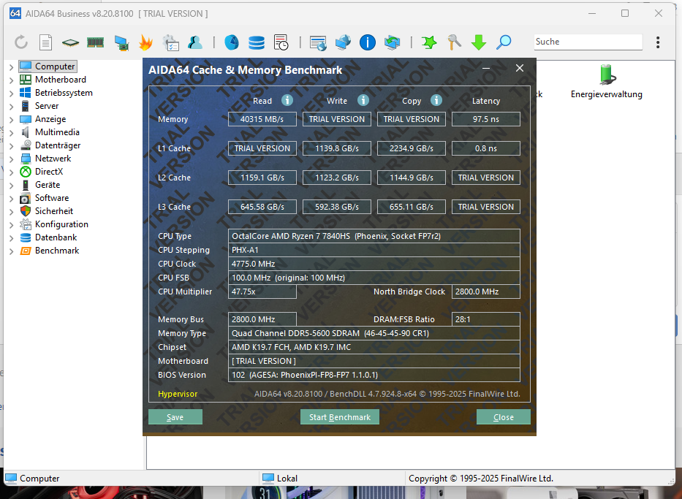The height and width of the screenshot is (499, 682).
Task: Click the CPU Clock value 4775.0 MHz
Action: click(374, 264)
